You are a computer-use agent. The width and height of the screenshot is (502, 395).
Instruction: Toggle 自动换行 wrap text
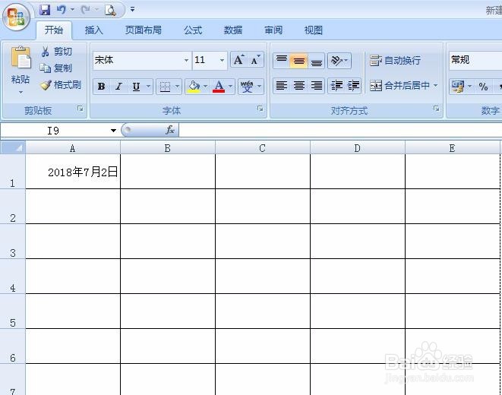point(395,60)
